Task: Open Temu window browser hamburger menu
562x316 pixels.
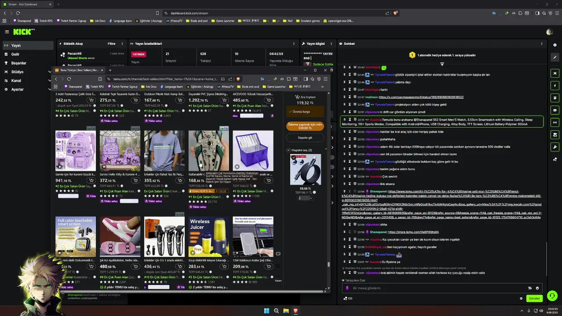Action: (x=325, y=79)
